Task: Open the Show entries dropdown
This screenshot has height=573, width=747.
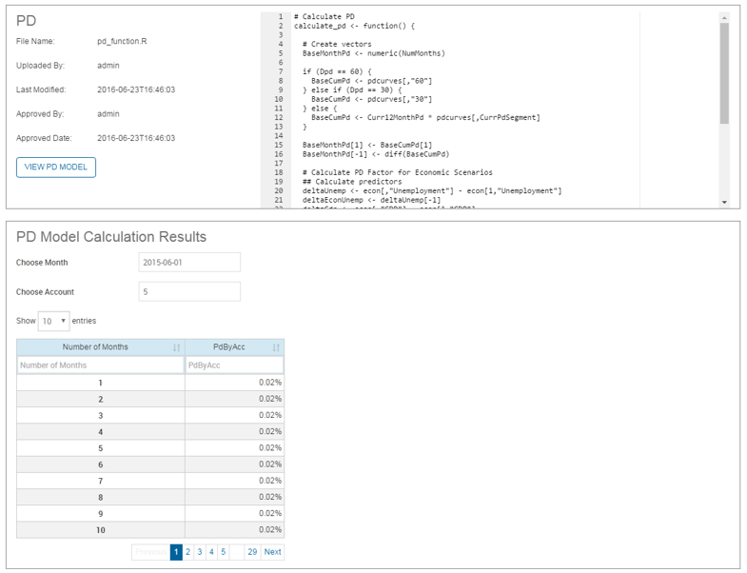Action: tap(53, 321)
